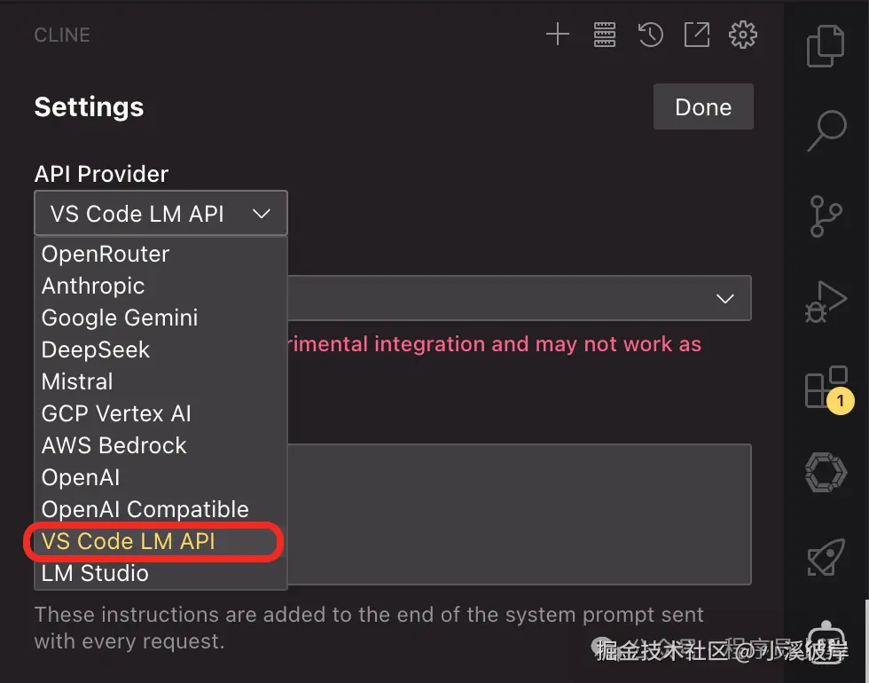Open Search via magnifying glass icon
869x683 pixels.
click(x=826, y=131)
